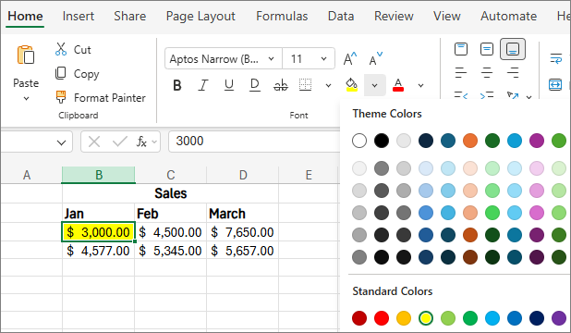571x333 pixels.
Task: Open the Formulas tab
Action: 282,17
